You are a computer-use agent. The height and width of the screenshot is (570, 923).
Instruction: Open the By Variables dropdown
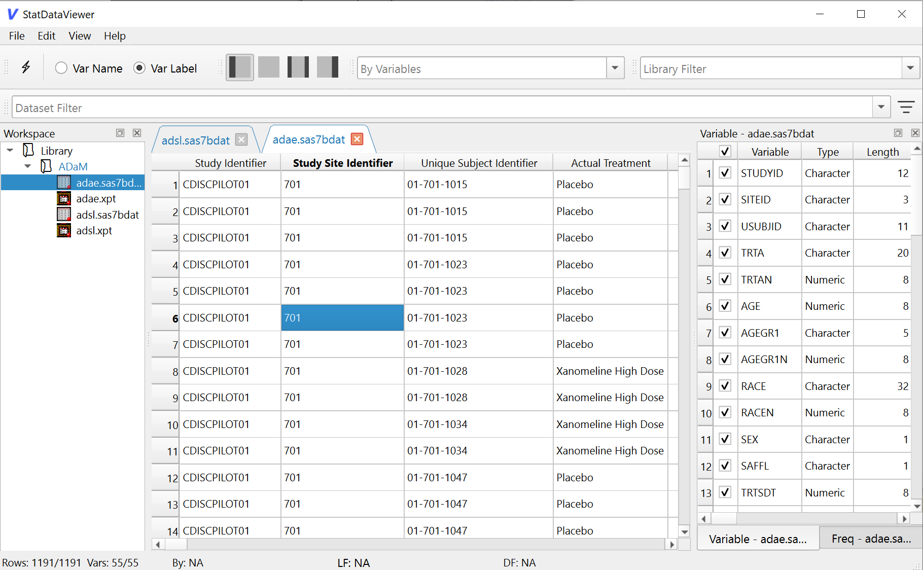point(615,67)
